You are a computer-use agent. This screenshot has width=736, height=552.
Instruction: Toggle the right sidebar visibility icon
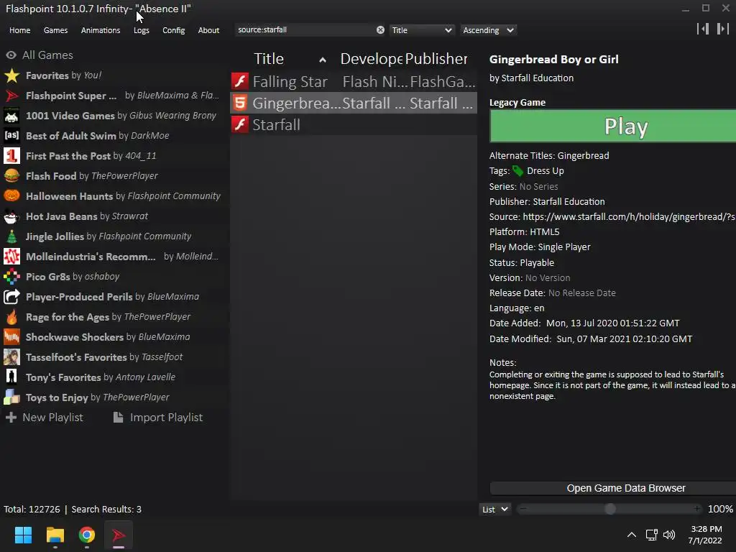click(x=723, y=29)
